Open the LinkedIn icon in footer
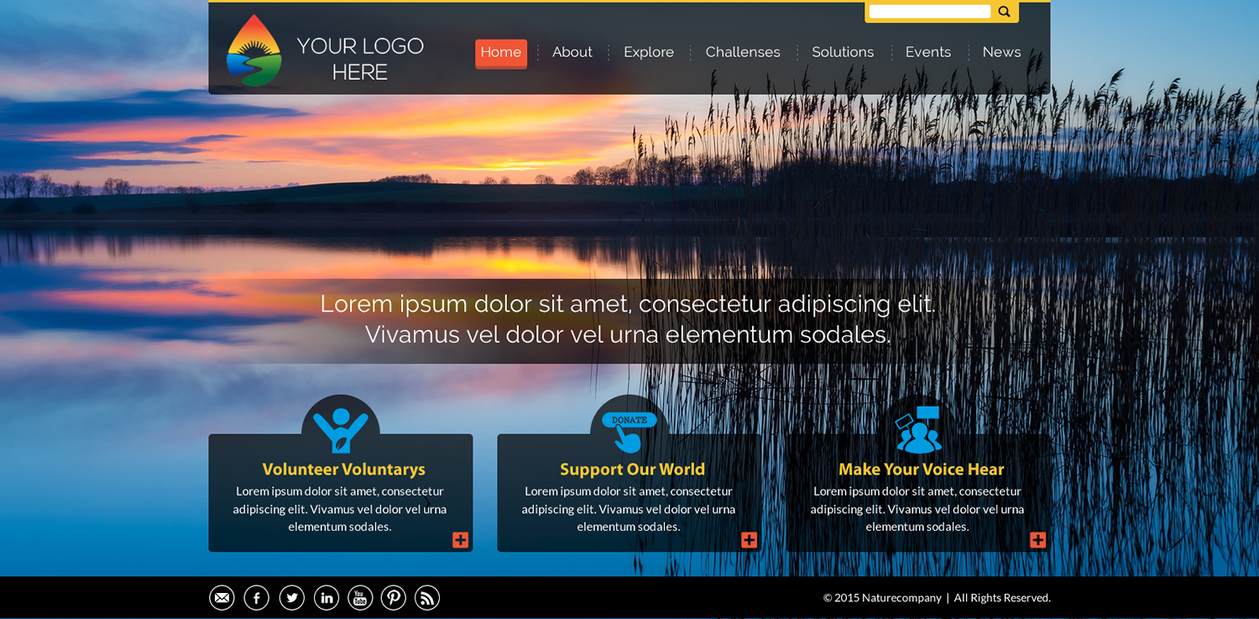This screenshot has height=619, width=1259. 326,597
